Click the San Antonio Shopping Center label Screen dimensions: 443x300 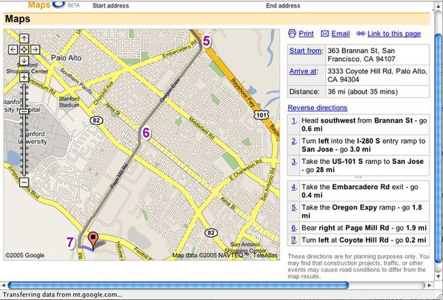pyautogui.click(x=245, y=248)
